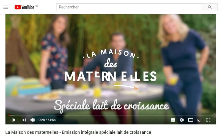Image resolution: width=220 pixels, height=137 pixels.
Task: Click the video title below the player
Action: click(78, 132)
